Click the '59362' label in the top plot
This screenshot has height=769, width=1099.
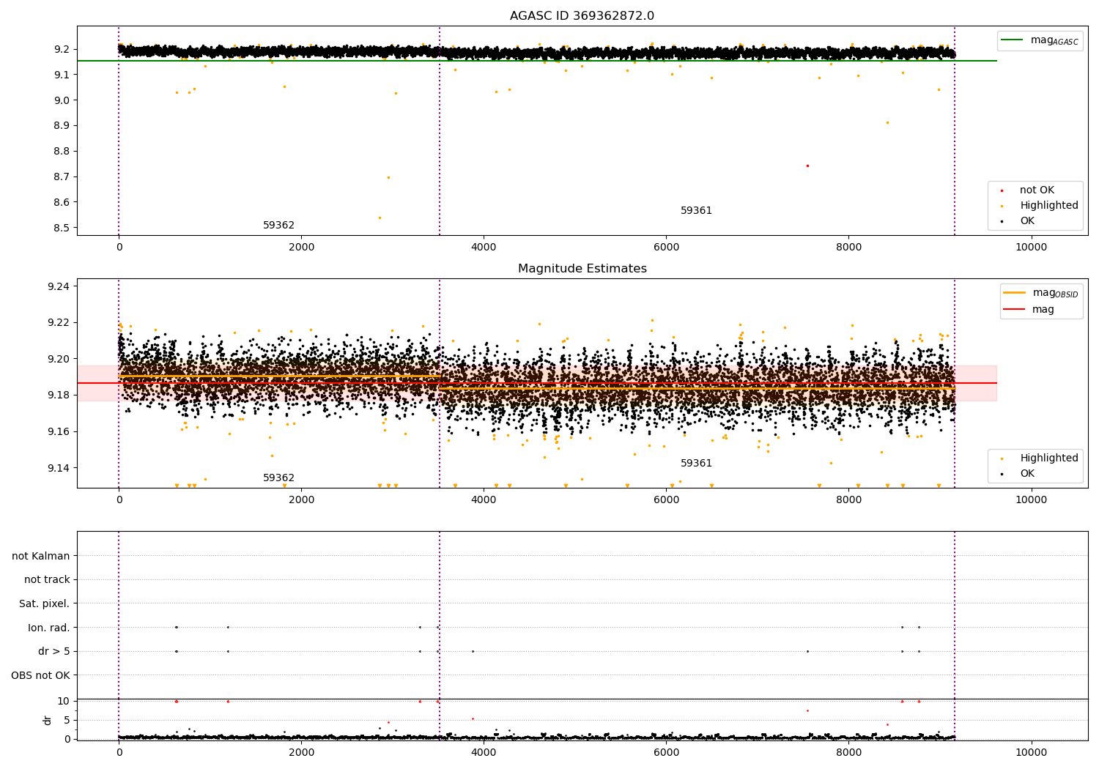click(278, 226)
